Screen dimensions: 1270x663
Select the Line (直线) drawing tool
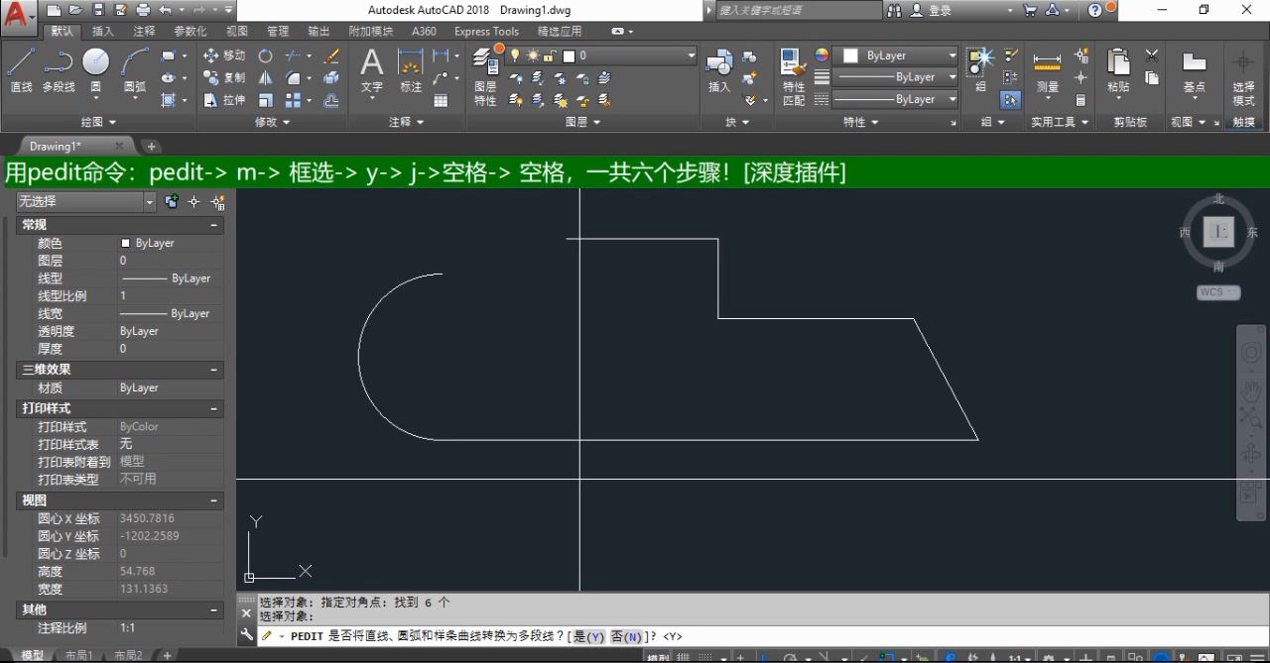(21, 69)
